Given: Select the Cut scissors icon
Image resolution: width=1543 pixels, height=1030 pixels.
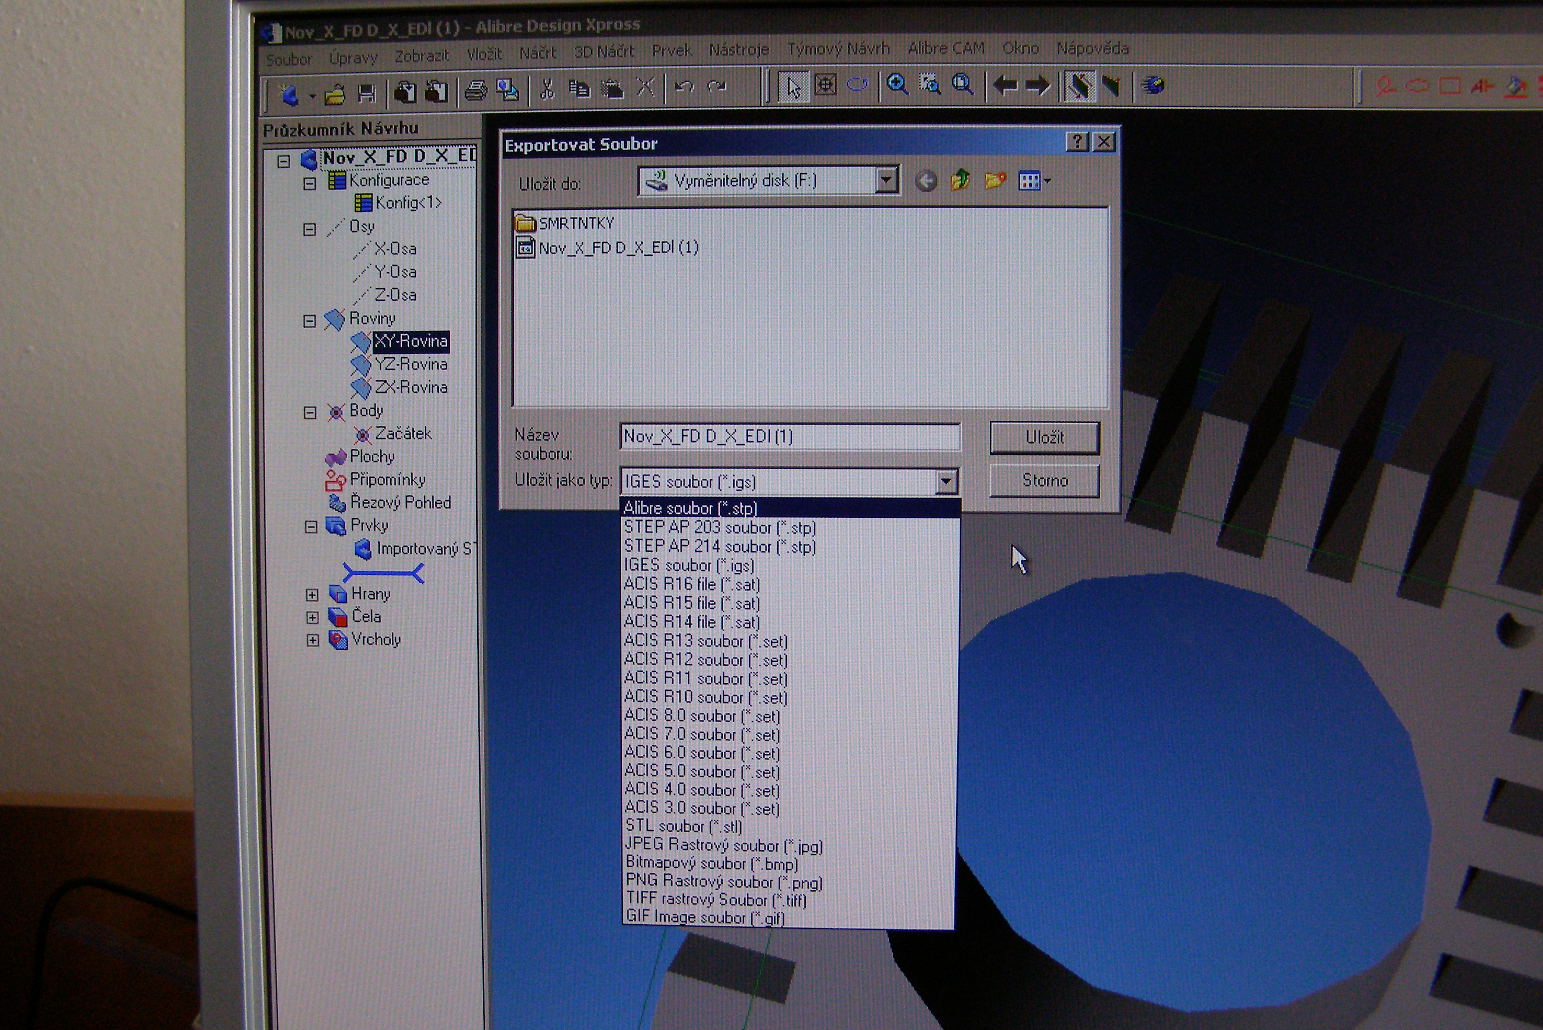Looking at the screenshot, I should (546, 89).
